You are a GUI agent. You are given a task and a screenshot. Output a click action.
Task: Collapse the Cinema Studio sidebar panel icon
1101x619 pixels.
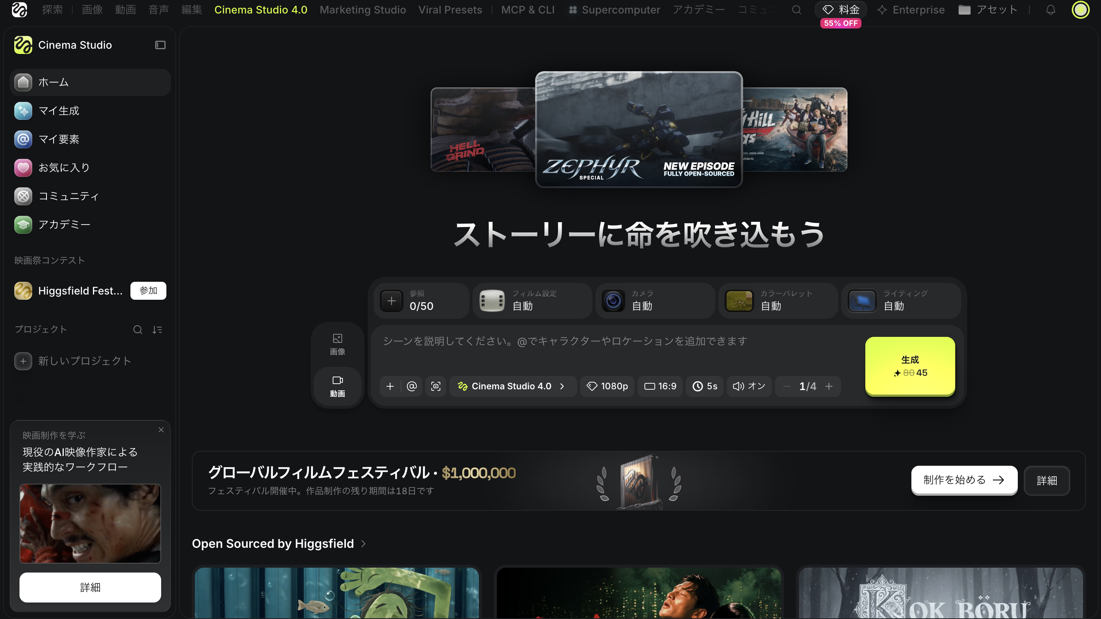point(160,45)
